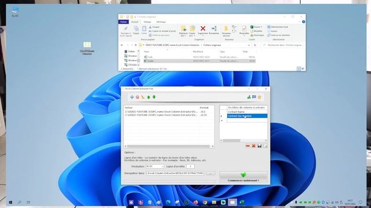The image size is (371, 208).
Task: Select the 2.xlsx file in Explorer
Action: 199,61
